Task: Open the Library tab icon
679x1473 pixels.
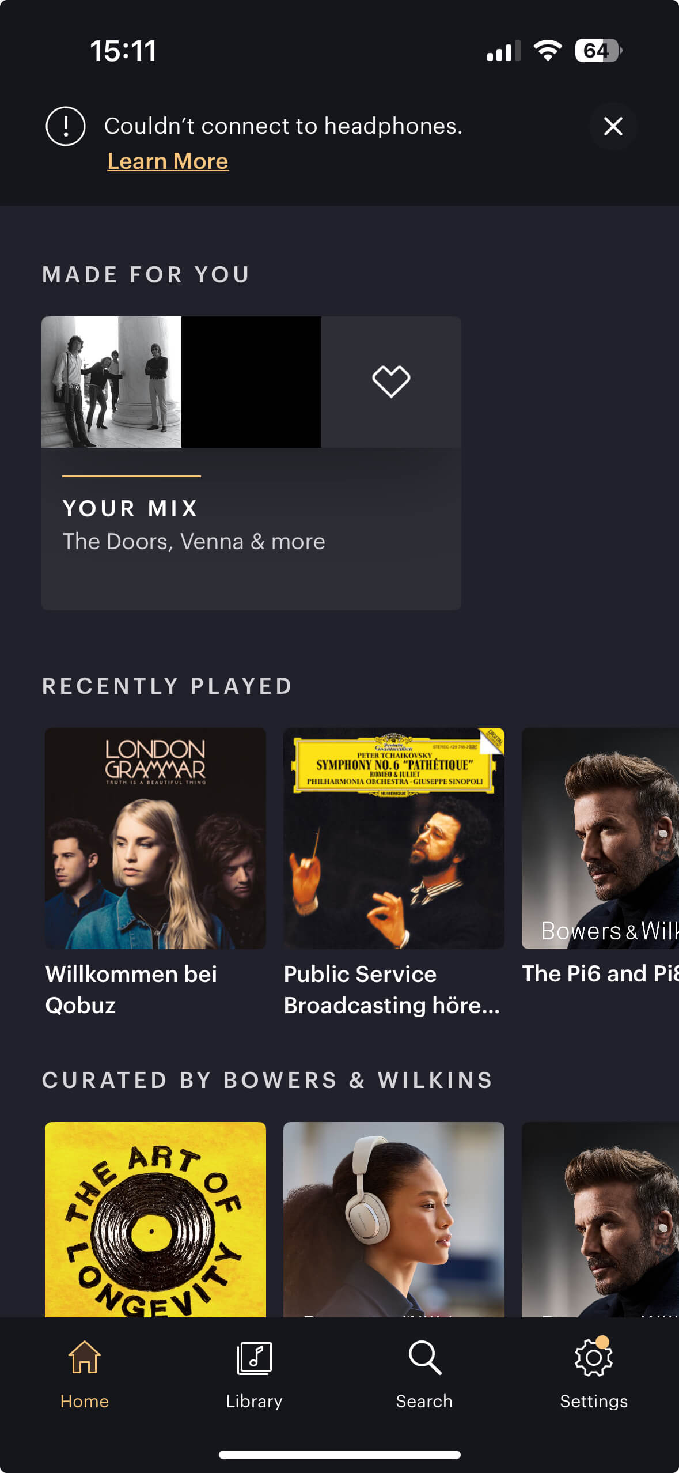Action: (254, 1358)
